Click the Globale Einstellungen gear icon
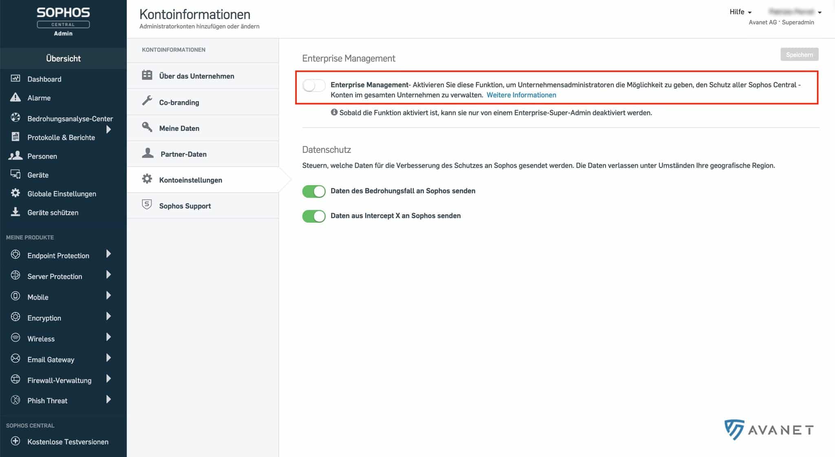 click(15, 193)
